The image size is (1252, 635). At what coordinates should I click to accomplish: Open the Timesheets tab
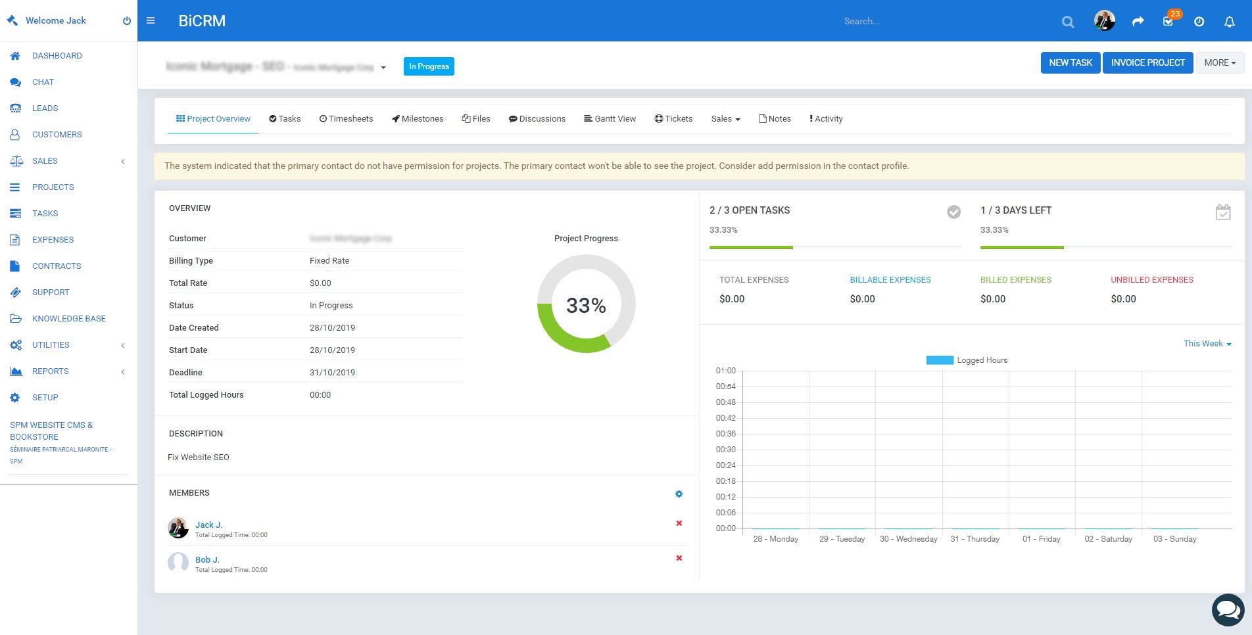pyautogui.click(x=346, y=119)
